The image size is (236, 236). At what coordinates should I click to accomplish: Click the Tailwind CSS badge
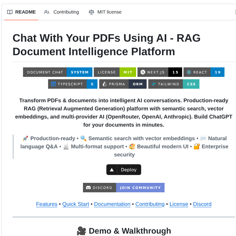pos(174,84)
